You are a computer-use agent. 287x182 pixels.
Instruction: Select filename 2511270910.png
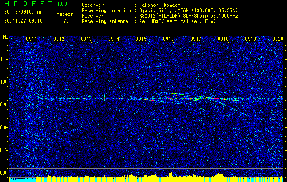tap(23, 12)
